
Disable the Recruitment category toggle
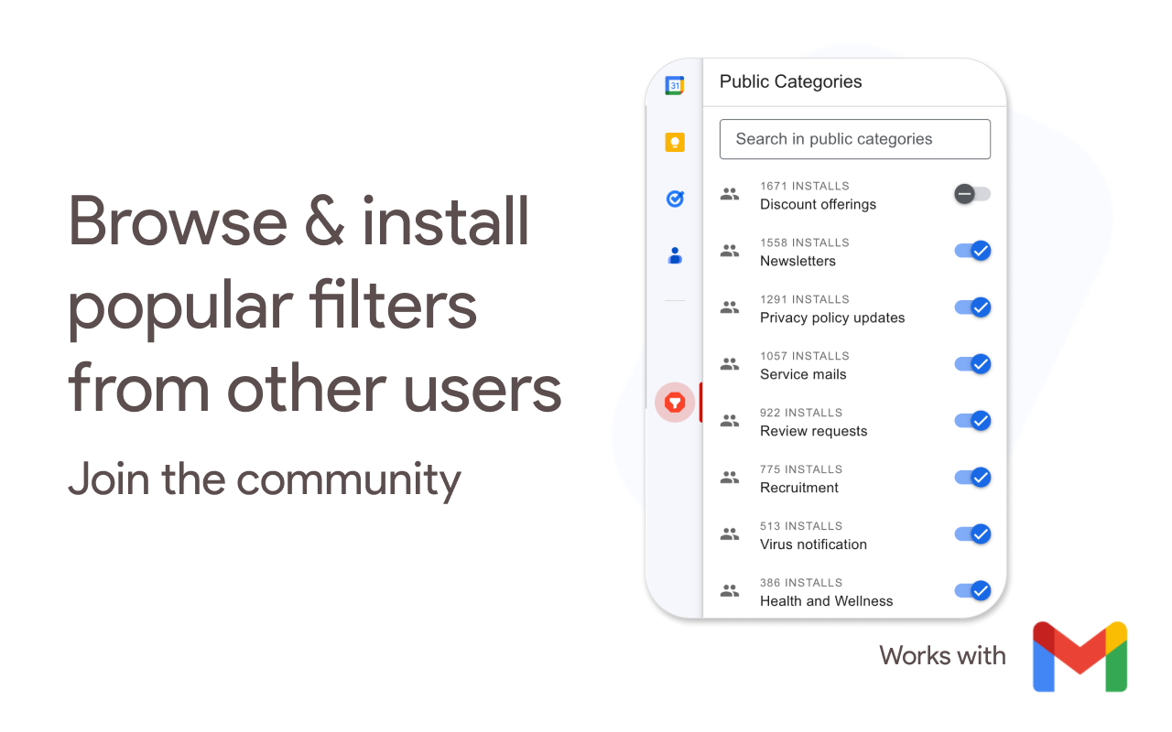972,478
